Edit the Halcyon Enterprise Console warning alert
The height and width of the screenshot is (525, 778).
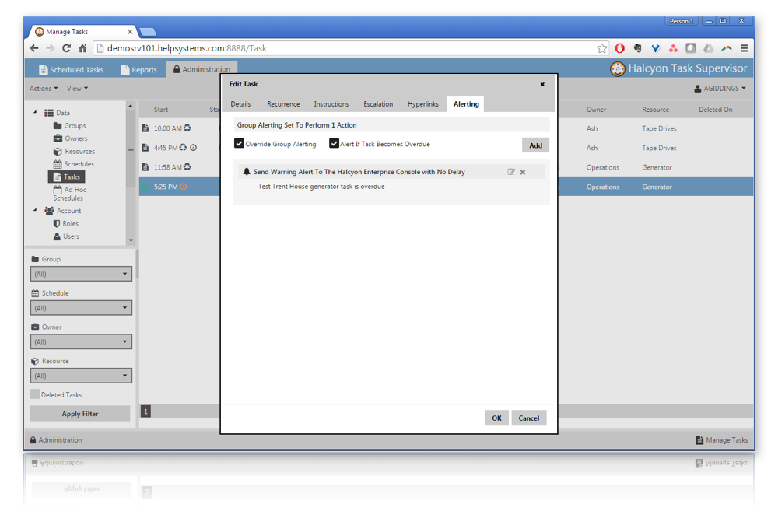click(x=511, y=172)
